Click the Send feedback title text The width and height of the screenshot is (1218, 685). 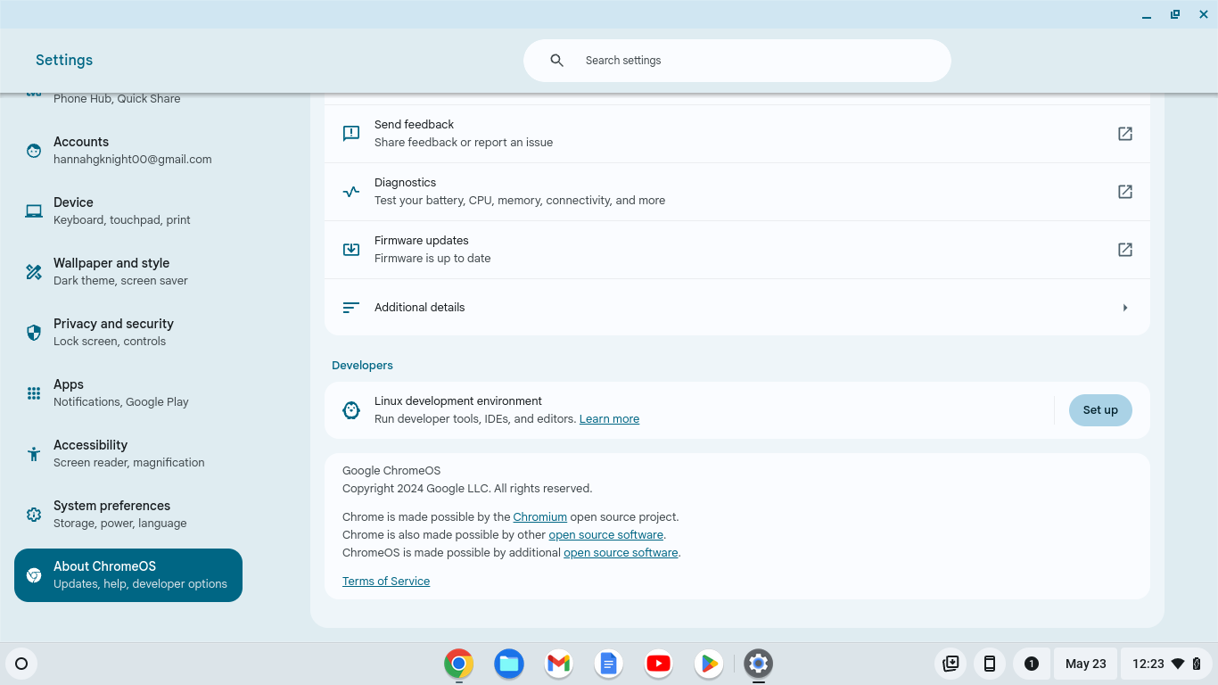tap(414, 125)
